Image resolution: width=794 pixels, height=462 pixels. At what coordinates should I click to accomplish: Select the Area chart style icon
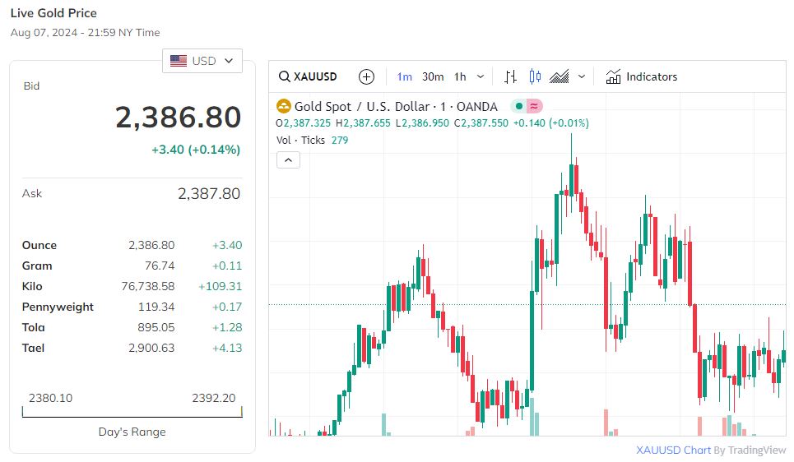(x=560, y=76)
